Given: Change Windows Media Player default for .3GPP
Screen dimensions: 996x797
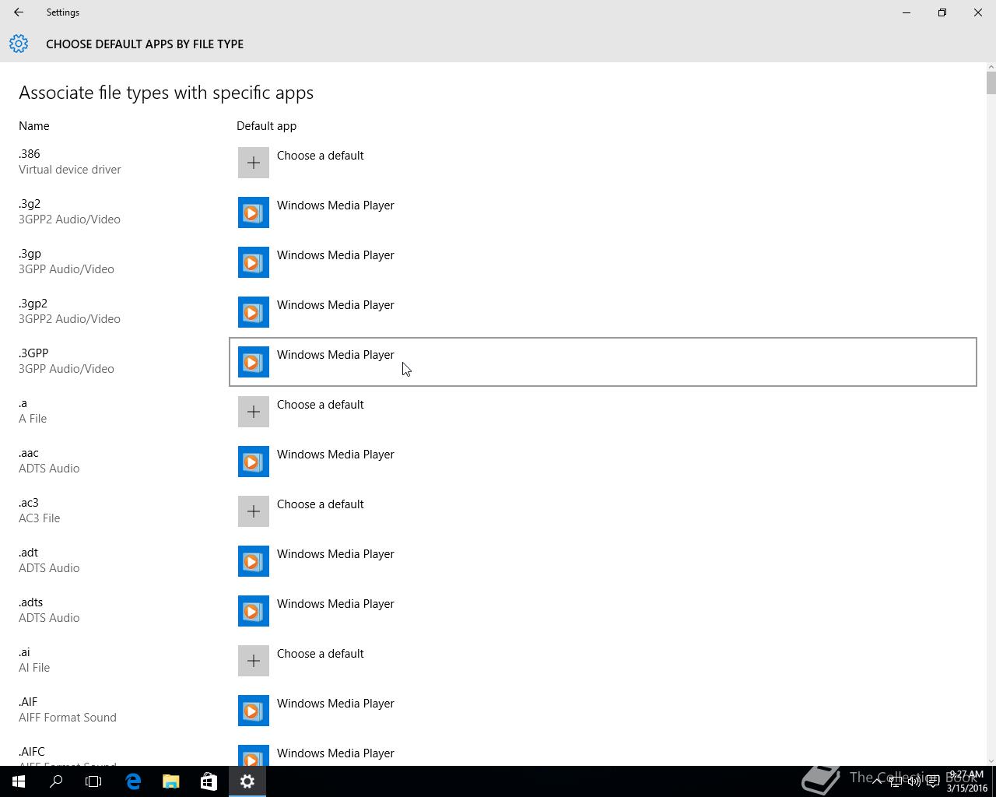Looking at the screenshot, I should point(603,362).
